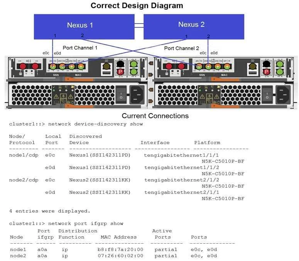Toggle the right power supply rocker switch
The width and height of the screenshot is (299, 261).
pyautogui.click(x=267, y=95)
